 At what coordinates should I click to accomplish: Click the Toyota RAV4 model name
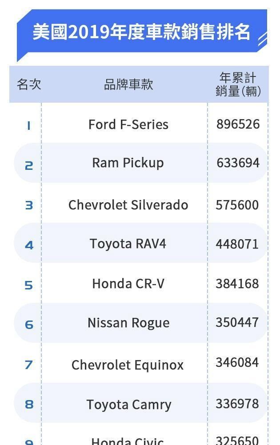click(128, 245)
